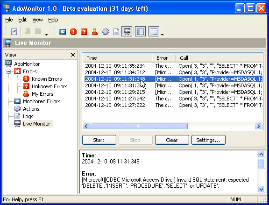Image resolution: width=269 pixels, height=205 pixels.
Task: Select Known Errors in the tree
Action: pyautogui.click(x=47, y=79)
